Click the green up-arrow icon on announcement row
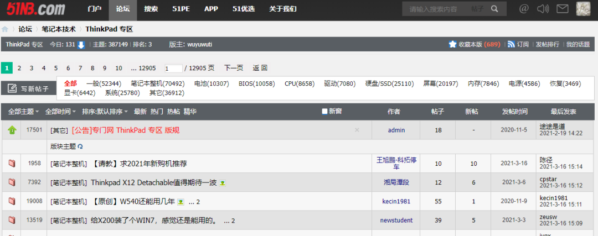This screenshot has width=598, height=236. 12,130
